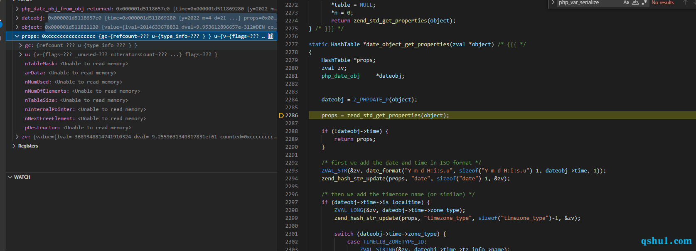The width and height of the screenshot is (696, 251).
Task: Select the pDestructor variable row
Action: coord(141,128)
